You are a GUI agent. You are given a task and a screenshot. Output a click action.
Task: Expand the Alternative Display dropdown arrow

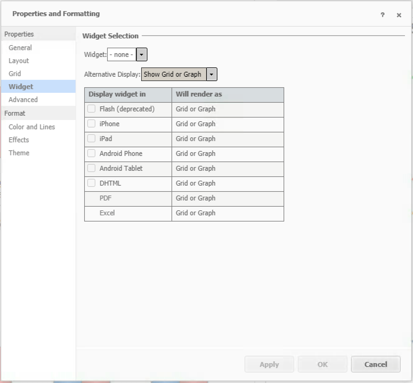coord(211,75)
